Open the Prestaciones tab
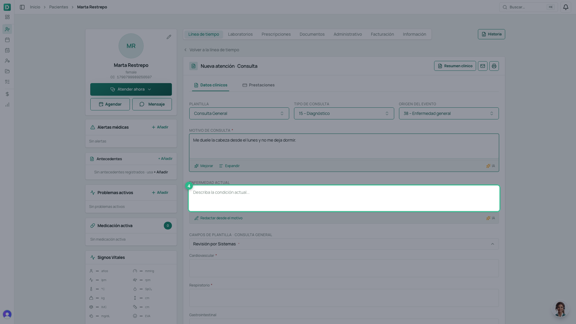The width and height of the screenshot is (576, 324). (259, 85)
